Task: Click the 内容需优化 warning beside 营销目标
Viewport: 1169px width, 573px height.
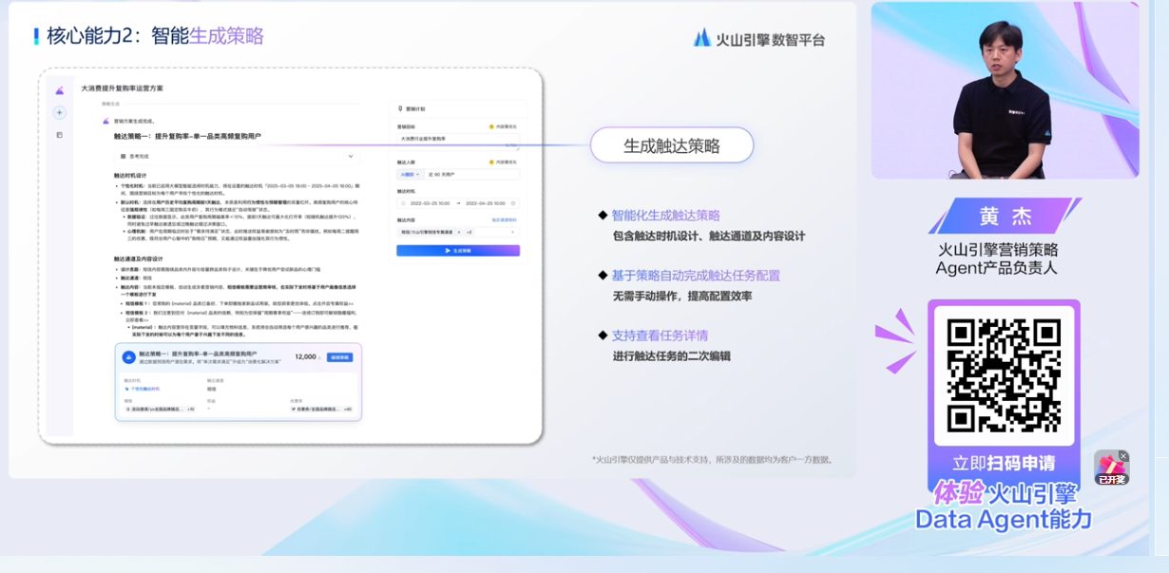Action: coord(503,126)
